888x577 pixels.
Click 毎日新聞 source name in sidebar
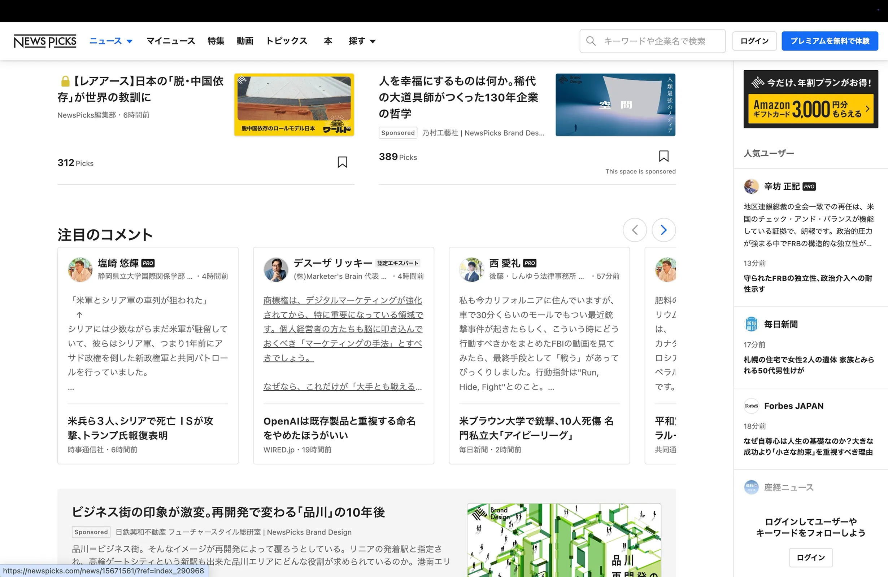(780, 324)
